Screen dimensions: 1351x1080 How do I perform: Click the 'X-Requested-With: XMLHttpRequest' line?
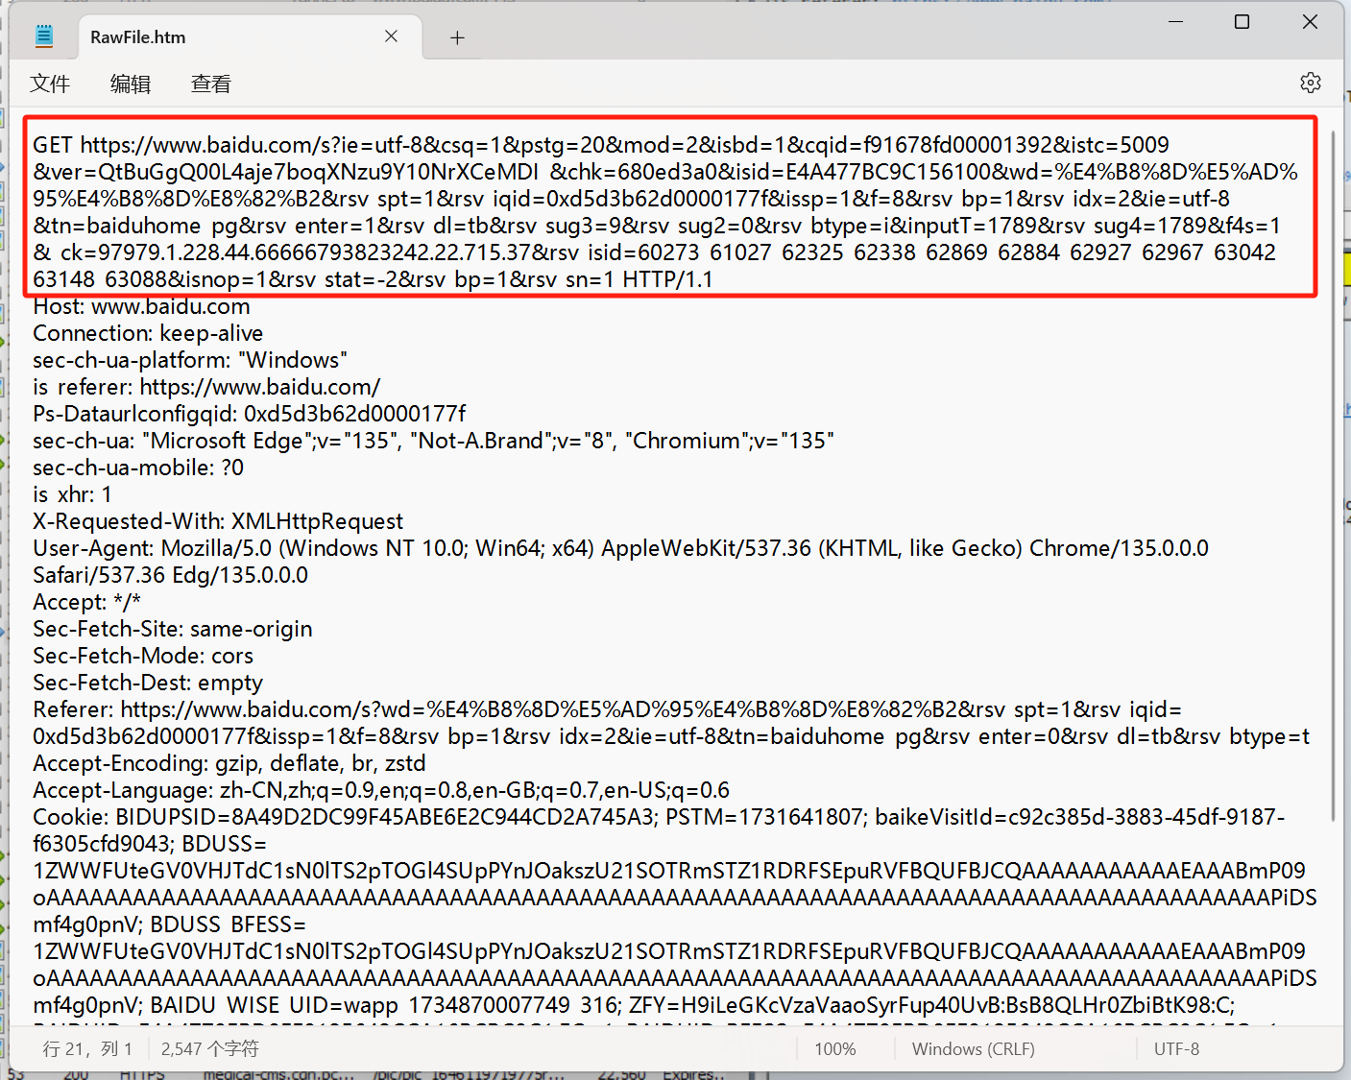(218, 521)
